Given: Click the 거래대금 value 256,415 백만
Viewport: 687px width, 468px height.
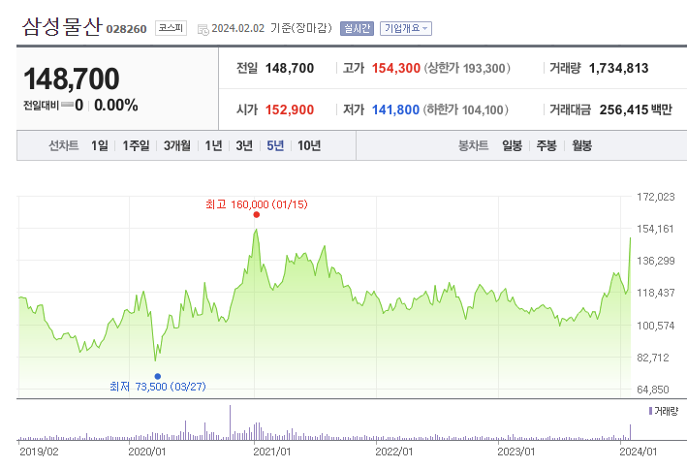Looking at the screenshot, I should (x=636, y=109).
